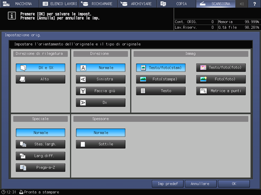Click the printer status icon
Image resolution: width=261 pixels, height=195 pixels.
click(21, 192)
